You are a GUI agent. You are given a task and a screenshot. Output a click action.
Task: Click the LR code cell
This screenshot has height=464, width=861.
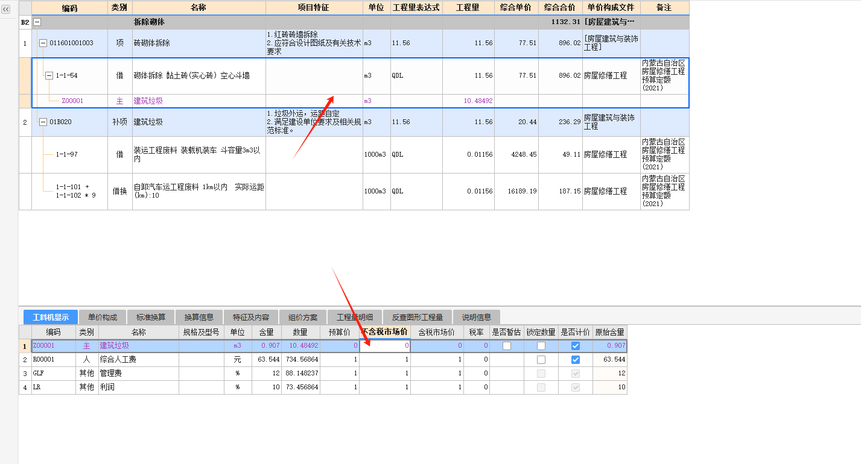coord(53,387)
